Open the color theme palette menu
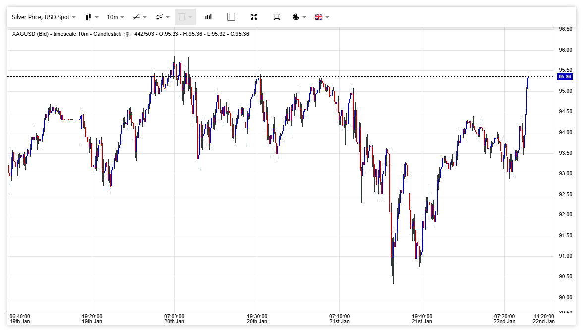584x334 pixels. click(x=299, y=17)
